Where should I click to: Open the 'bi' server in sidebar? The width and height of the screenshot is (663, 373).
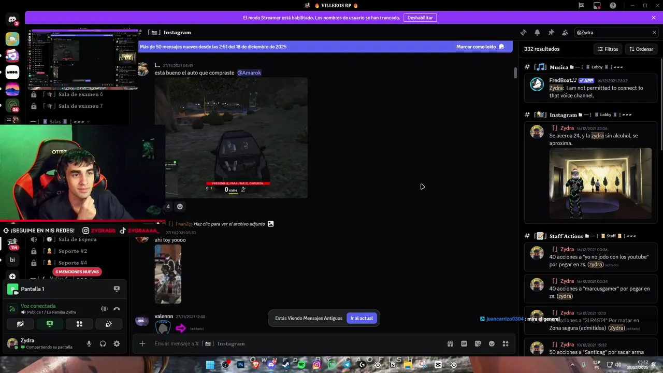[x=12, y=260]
